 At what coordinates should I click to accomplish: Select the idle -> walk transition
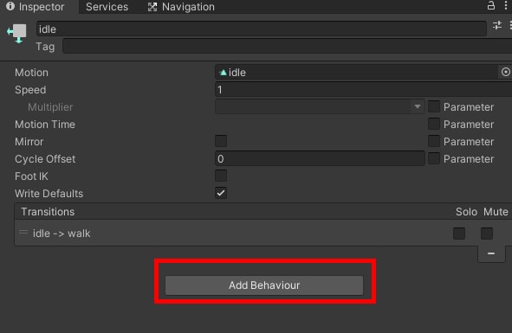(262, 234)
